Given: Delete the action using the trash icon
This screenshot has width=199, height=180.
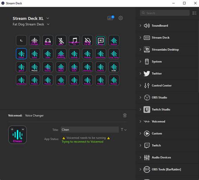Looking at the screenshot, I should pos(125,115).
